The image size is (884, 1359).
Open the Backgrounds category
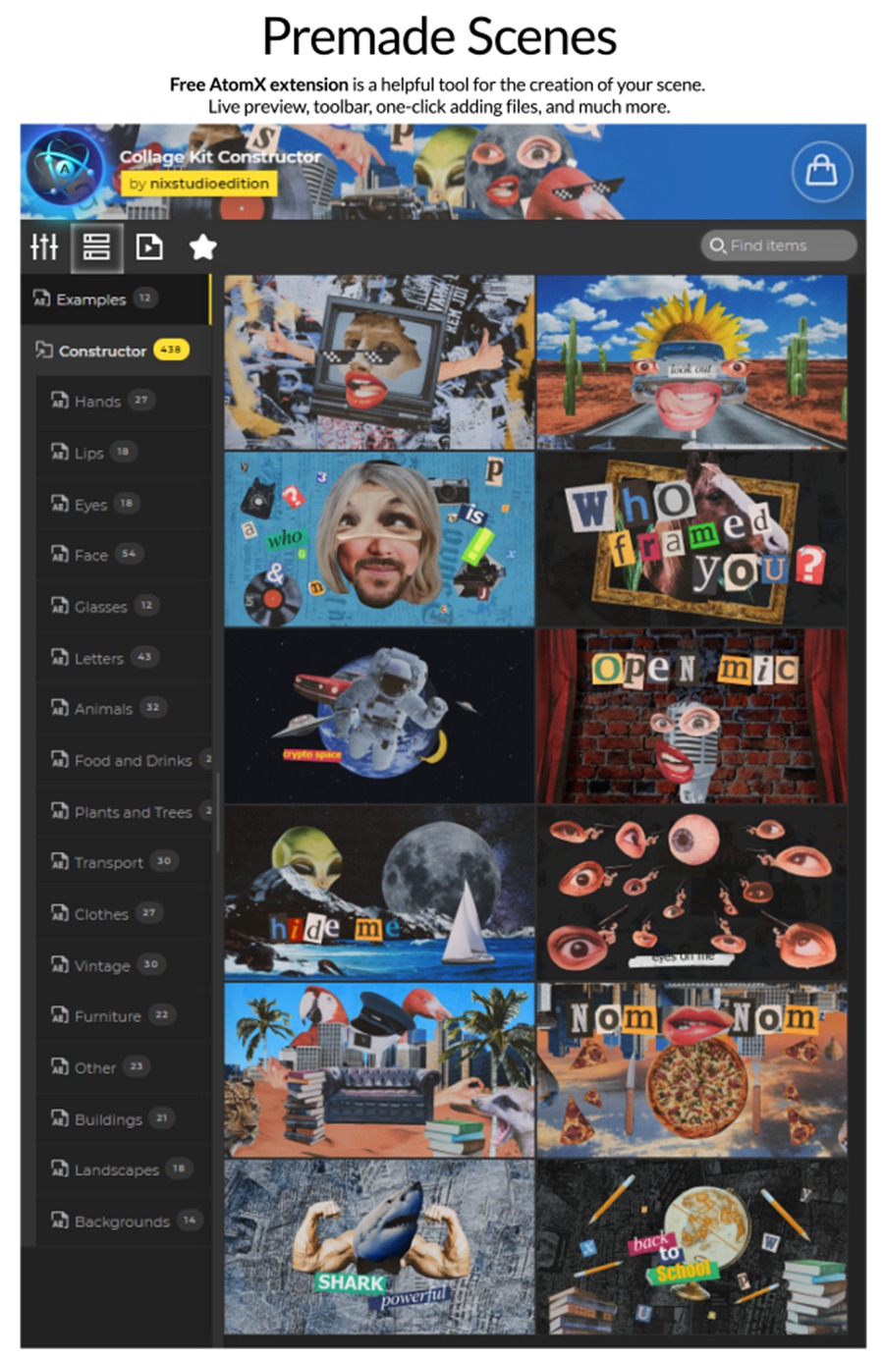coord(122,1222)
